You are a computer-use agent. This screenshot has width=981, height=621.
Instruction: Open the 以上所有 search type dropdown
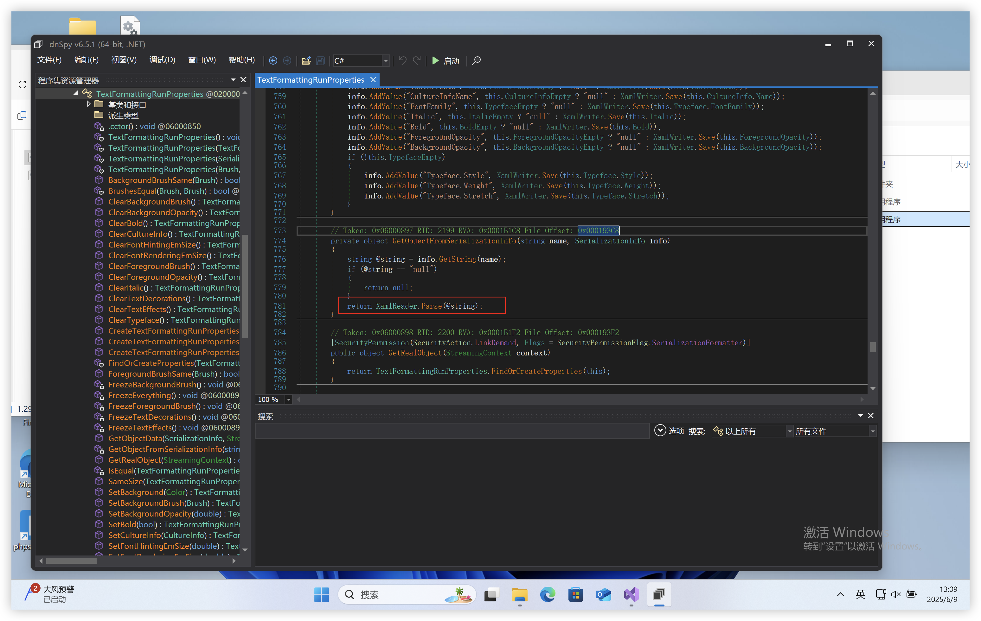(x=752, y=431)
